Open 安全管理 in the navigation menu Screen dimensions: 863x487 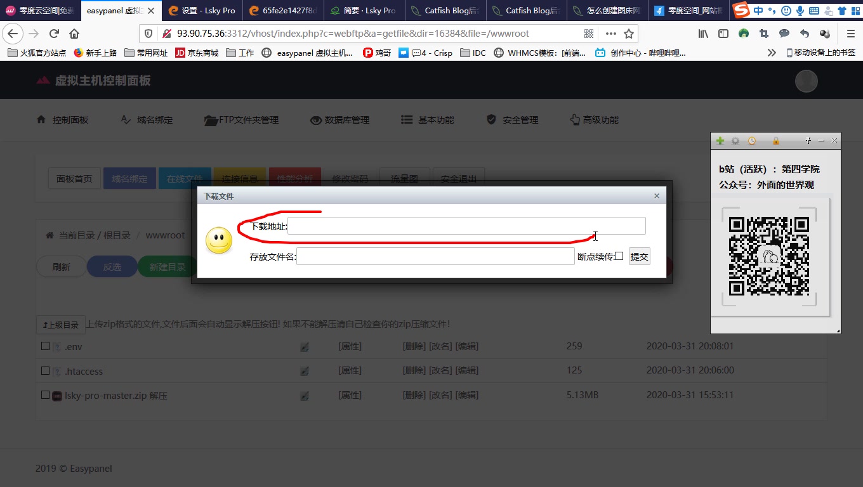point(513,120)
